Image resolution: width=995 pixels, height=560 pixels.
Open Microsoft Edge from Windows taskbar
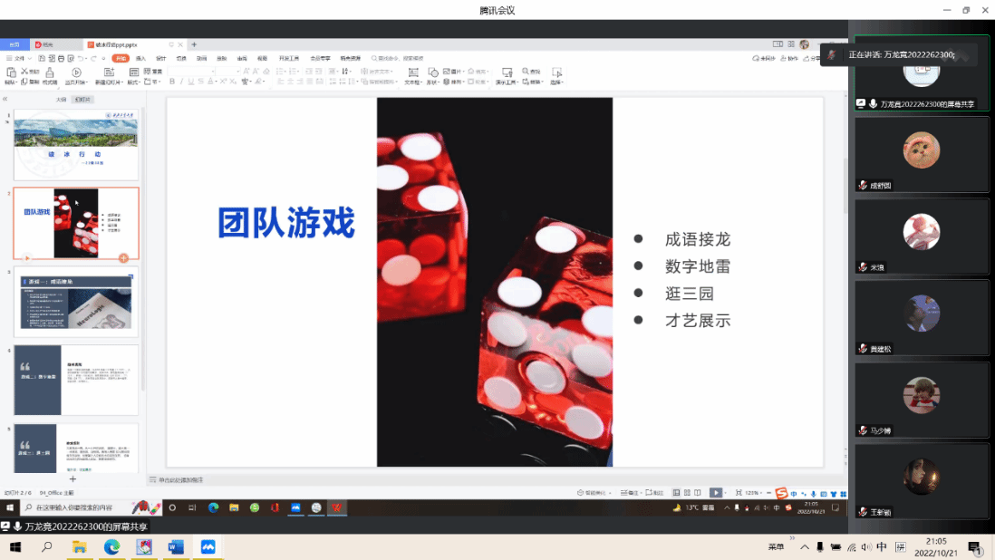[111, 547]
